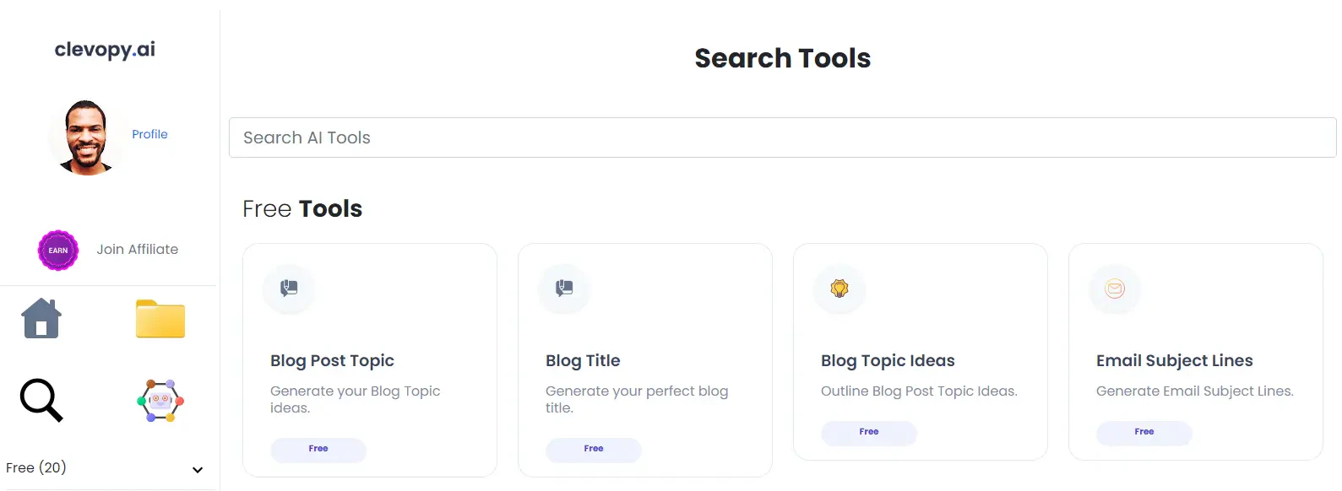1342x491 pixels.
Task: Open the Blog Post Topic tool card
Action: point(369,360)
